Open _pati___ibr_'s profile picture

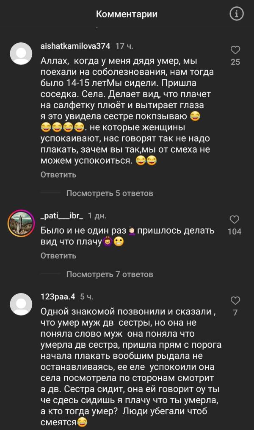point(20,223)
